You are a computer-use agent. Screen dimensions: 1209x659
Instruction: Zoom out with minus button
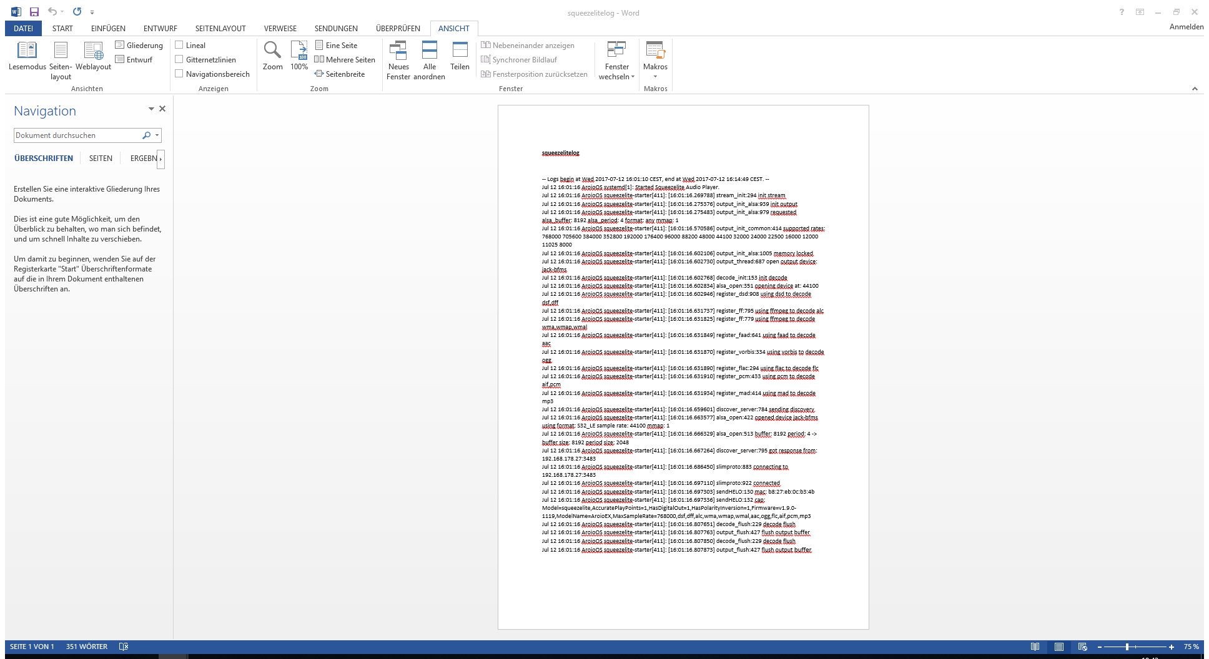click(x=1100, y=647)
